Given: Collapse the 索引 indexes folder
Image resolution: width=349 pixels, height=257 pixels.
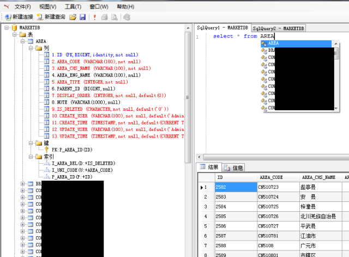Looking at the screenshot, I should [x=31, y=156].
